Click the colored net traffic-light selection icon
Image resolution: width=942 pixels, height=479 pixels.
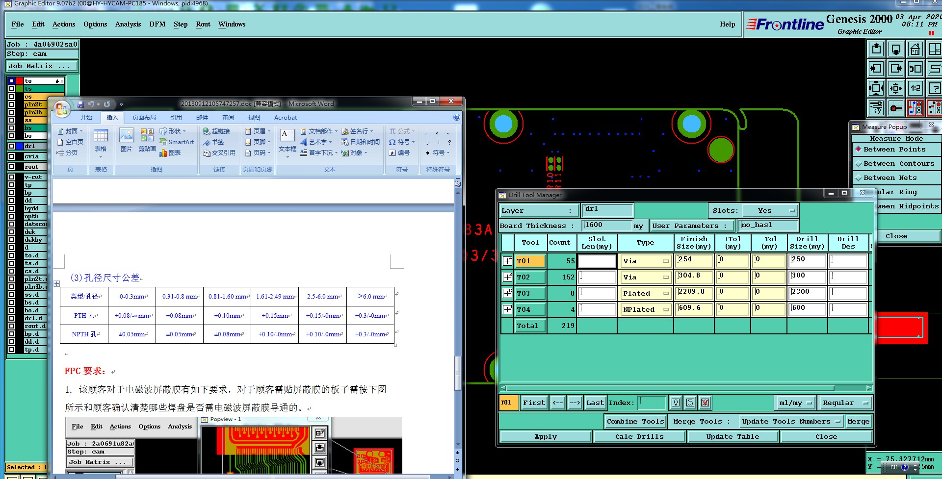(x=916, y=108)
